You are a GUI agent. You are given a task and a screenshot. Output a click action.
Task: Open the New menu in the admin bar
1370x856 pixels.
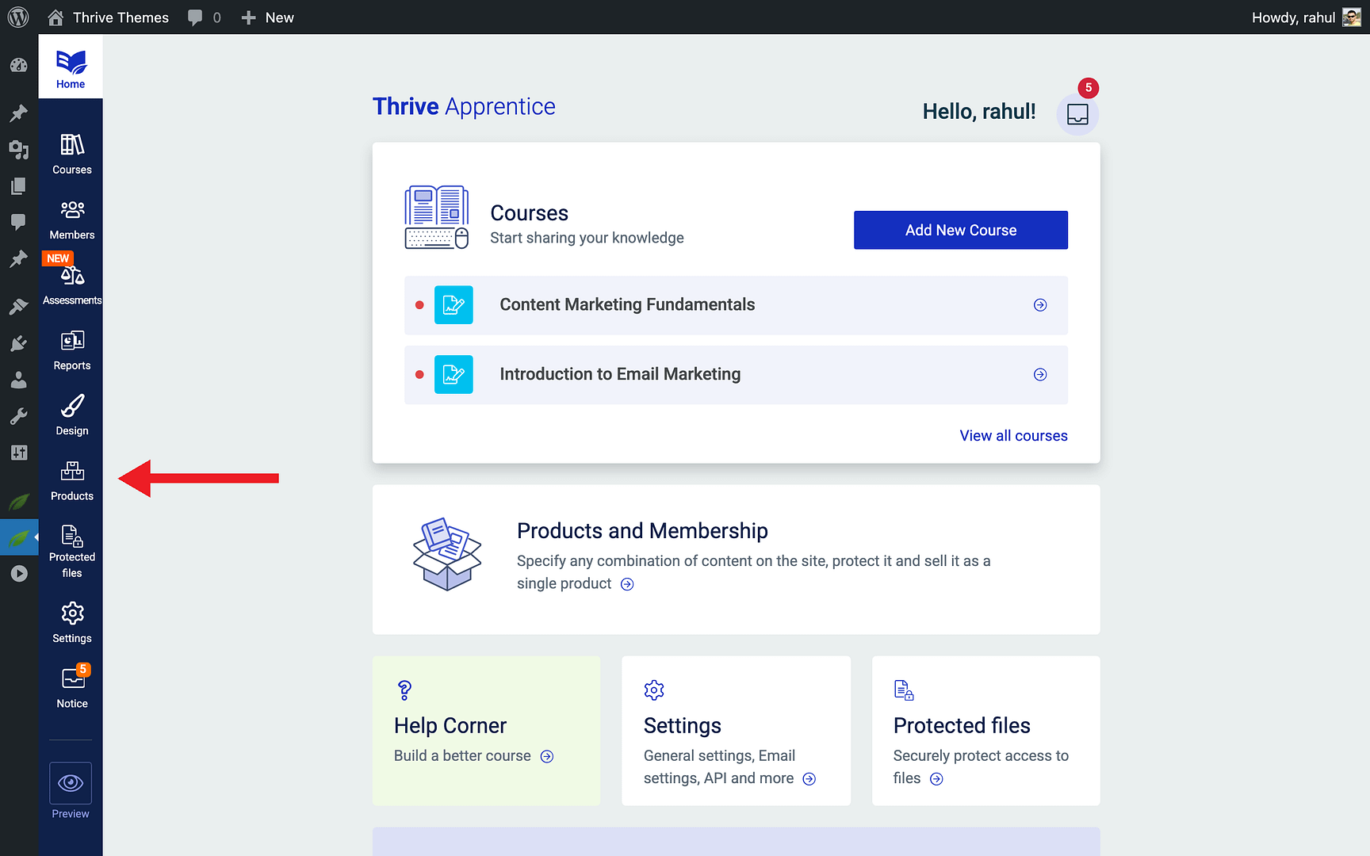(267, 17)
